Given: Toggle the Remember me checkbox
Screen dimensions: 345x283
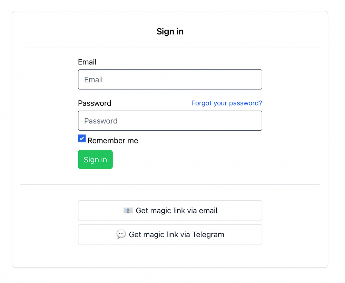Looking at the screenshot, I should coord(82,139).
